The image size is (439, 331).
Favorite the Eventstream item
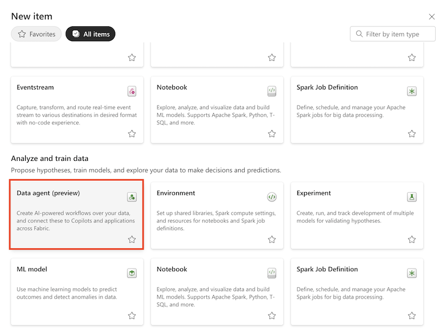point(132,132)
